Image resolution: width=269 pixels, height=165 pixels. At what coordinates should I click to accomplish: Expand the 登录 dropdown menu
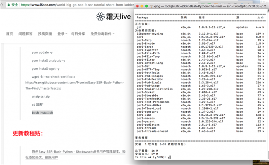pos(62,34)
